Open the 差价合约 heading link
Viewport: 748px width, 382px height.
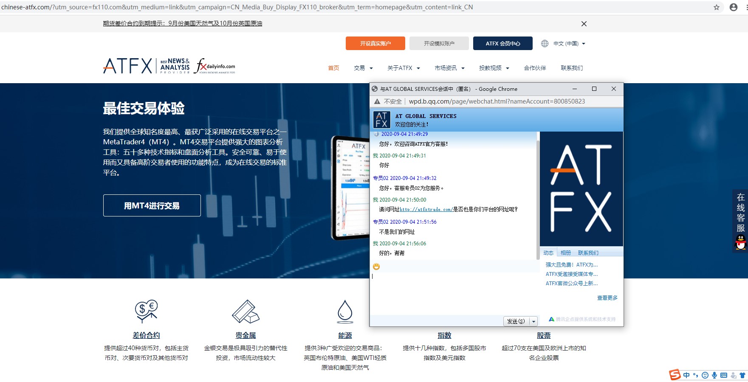146,335
